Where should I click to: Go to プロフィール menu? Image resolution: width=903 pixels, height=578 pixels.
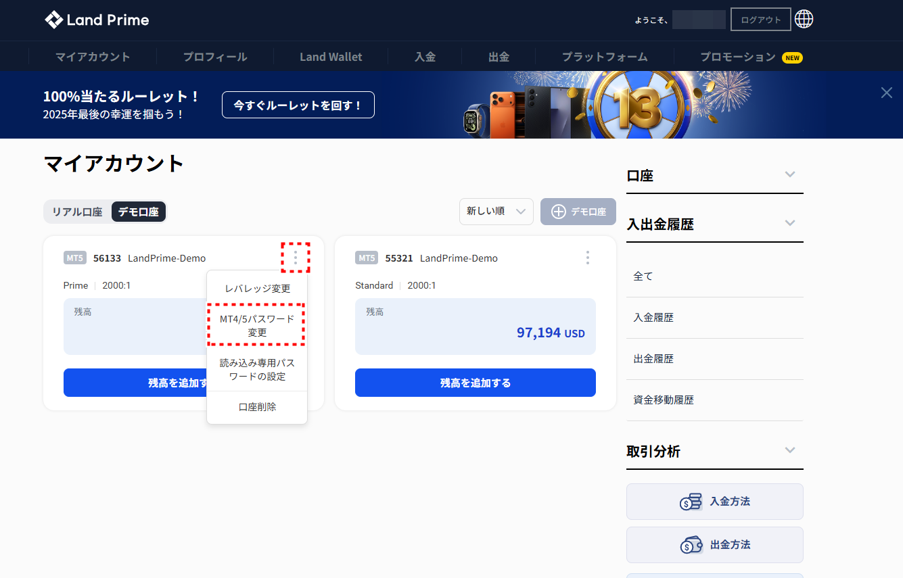coord(215,57)
